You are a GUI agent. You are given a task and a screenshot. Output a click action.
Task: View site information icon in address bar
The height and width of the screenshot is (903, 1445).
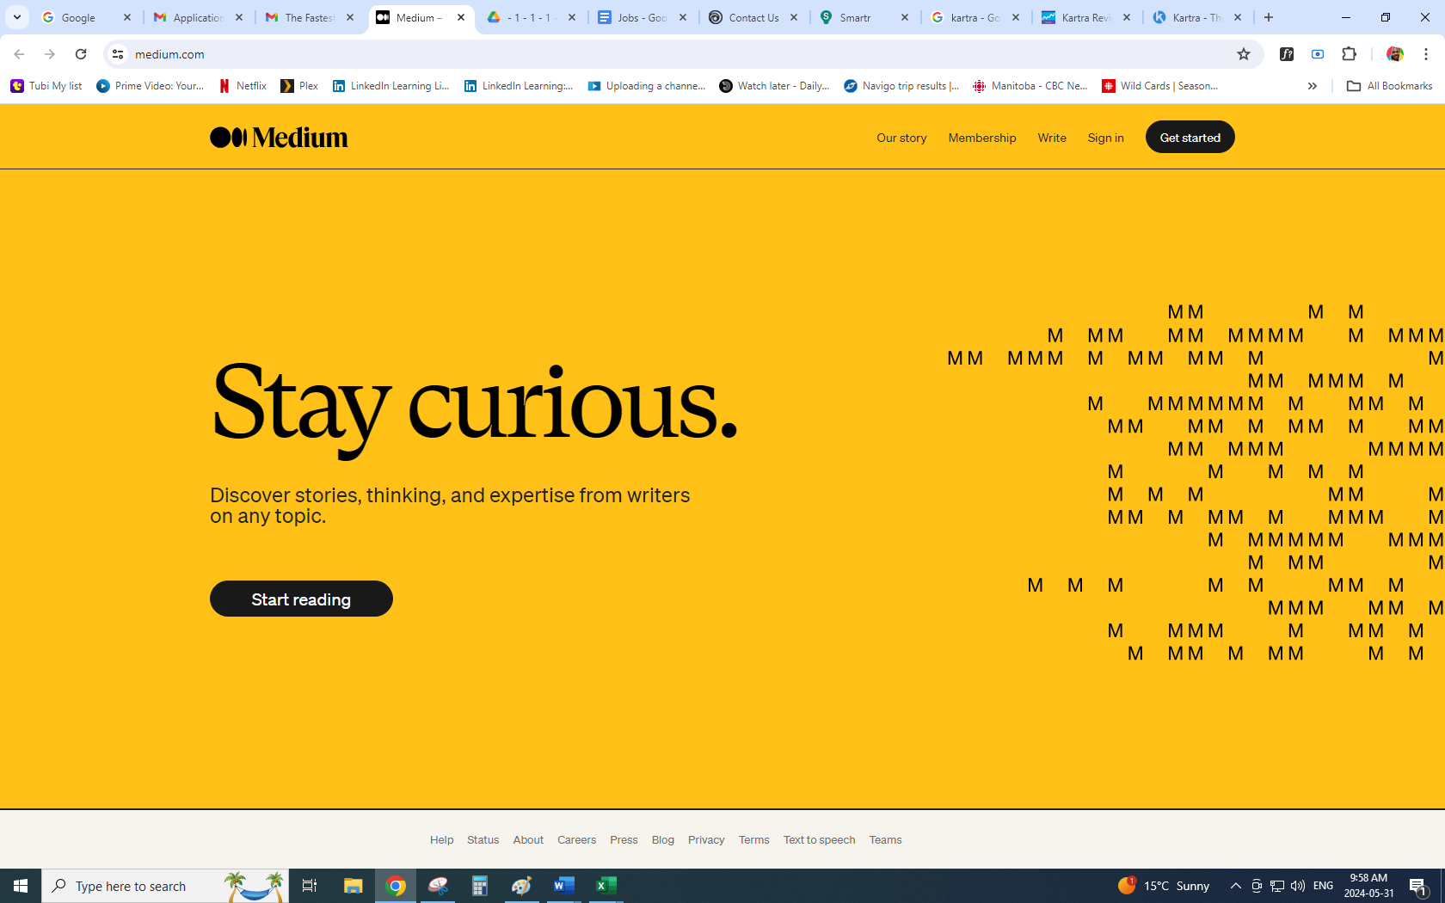pyautogui.click(x=118, y=54)
